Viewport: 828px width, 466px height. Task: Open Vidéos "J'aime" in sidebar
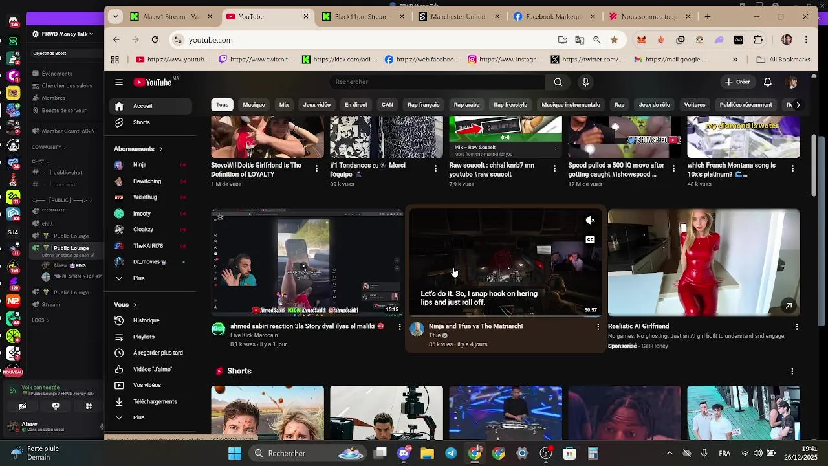point(153,369)
